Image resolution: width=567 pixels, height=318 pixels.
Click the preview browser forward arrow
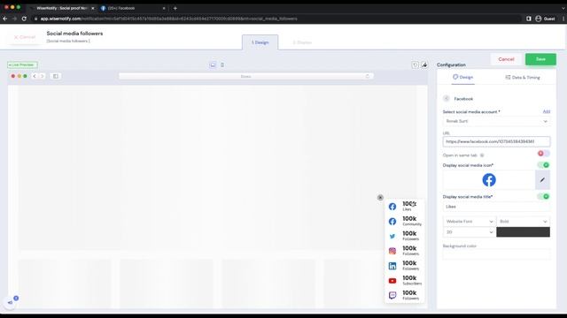pos(42,76)
